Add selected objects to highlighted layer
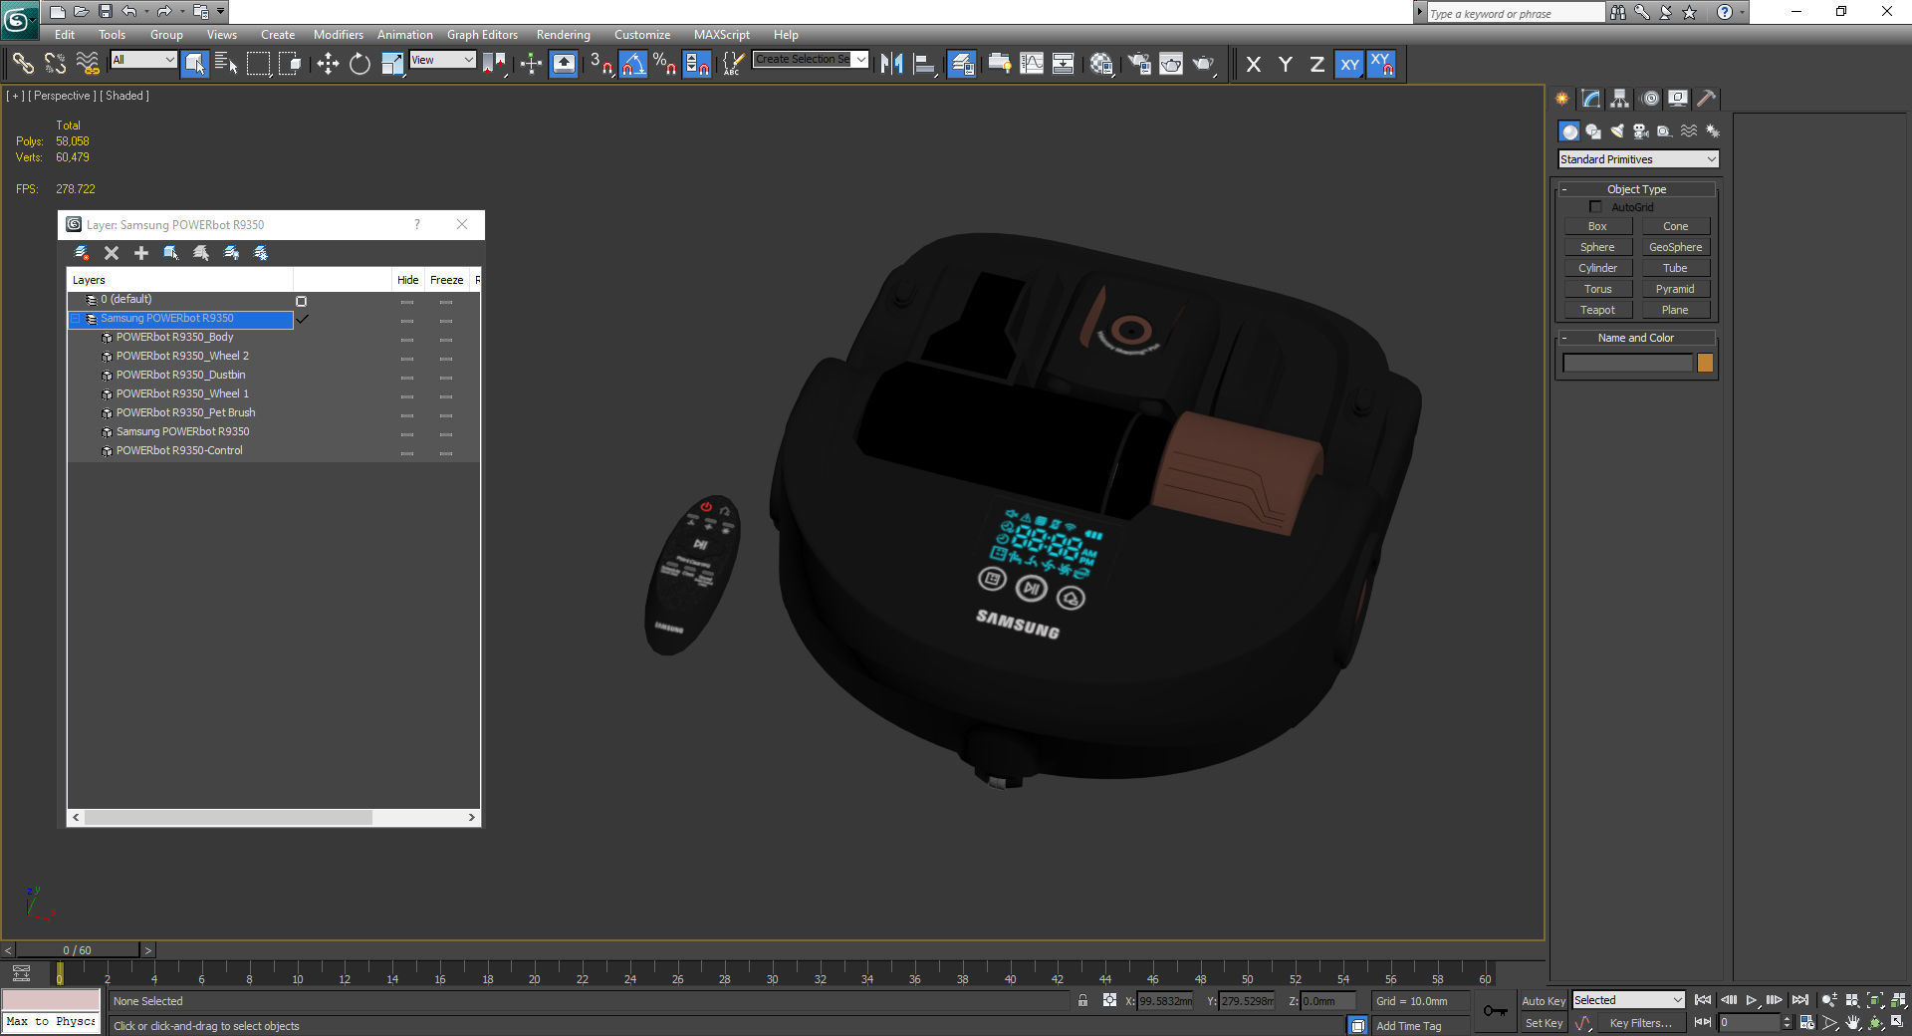The image size is (1912, 1036). click(x=141, y=253)
